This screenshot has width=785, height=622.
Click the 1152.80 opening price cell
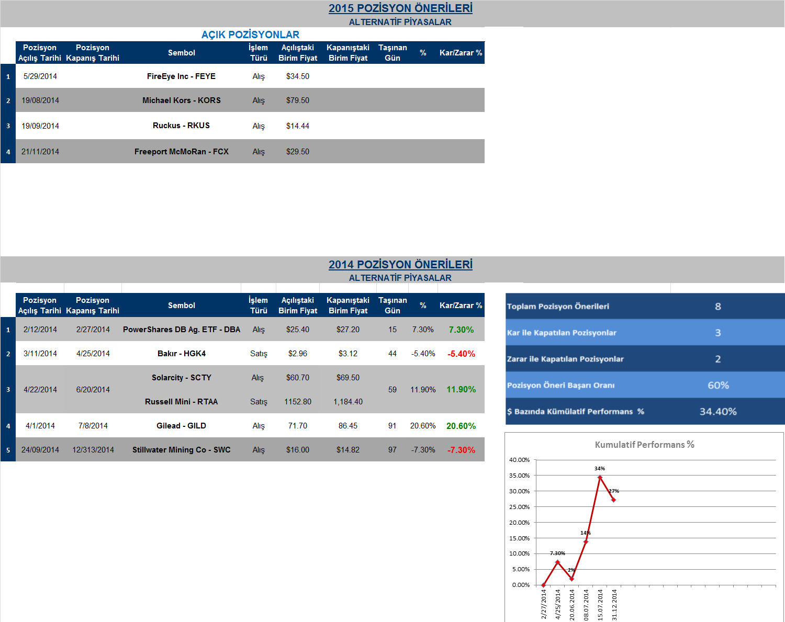(x=298, y=402)
